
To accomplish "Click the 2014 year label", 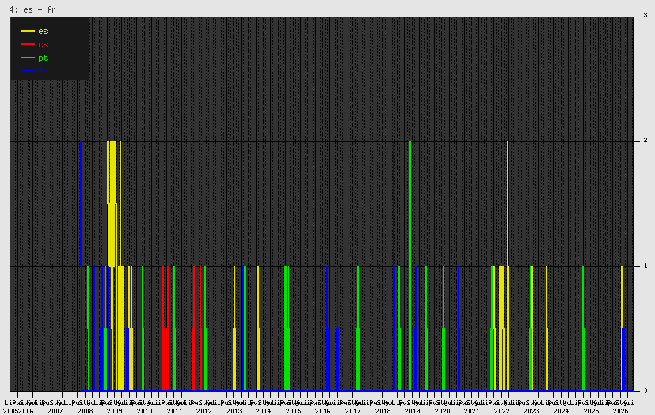I will coord(263,411).
